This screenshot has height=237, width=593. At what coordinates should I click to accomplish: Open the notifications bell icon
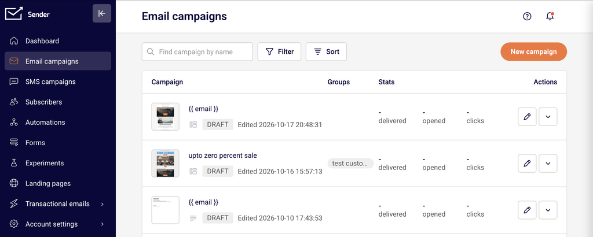click(550, 17)
